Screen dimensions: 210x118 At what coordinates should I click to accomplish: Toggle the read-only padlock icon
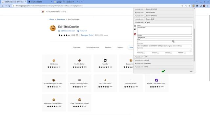pos(135,29)
